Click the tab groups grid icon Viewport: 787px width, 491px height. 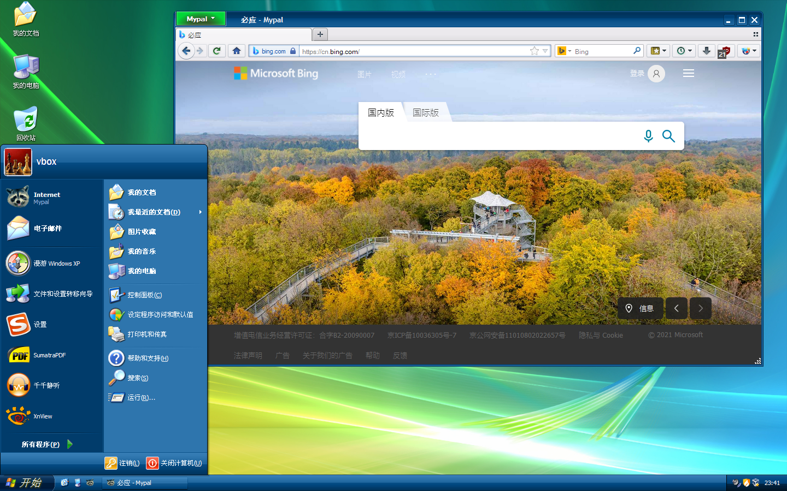tap(756, 34)
